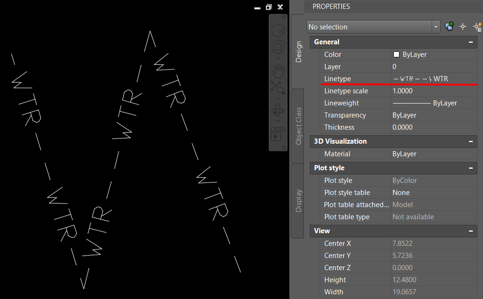Collapse the 3D Visualization section
Screen dimensions: 483x299
471,142
